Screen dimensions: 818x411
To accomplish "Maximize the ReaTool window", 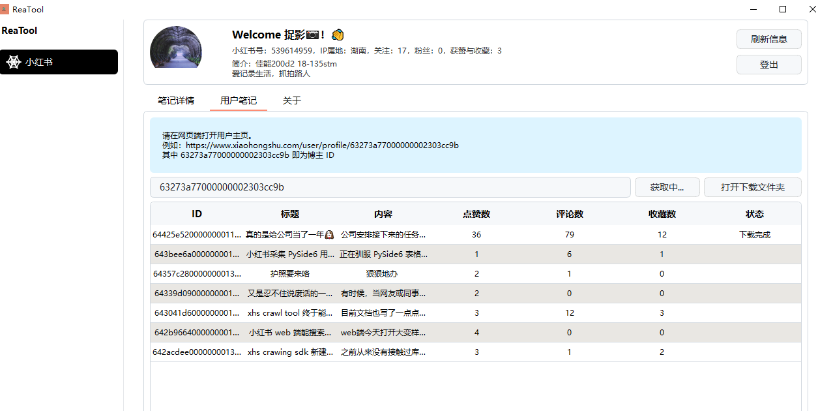I will [783, 9].
